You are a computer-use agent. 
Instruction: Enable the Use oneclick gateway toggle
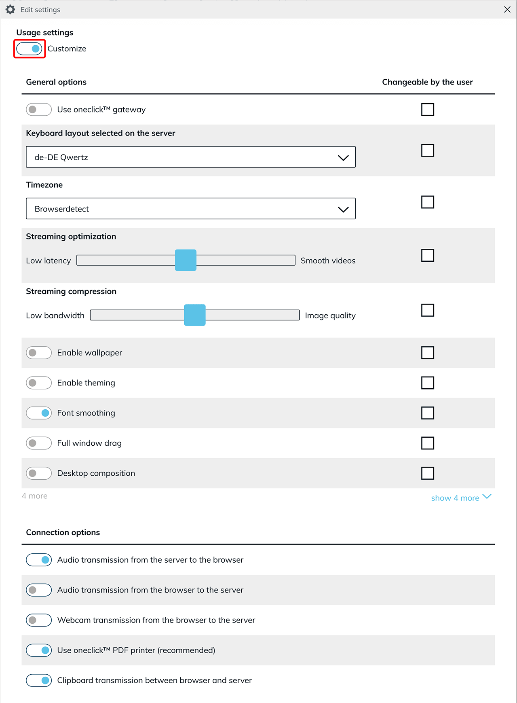coord(39,110)
